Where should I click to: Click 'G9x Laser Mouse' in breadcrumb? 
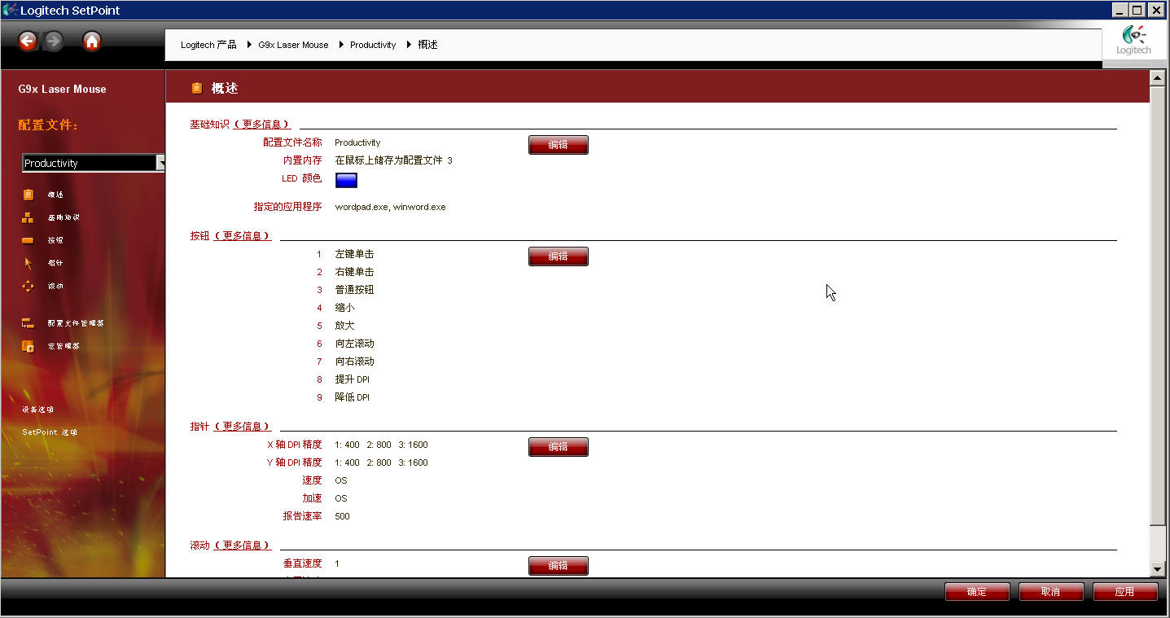(293, 45)
